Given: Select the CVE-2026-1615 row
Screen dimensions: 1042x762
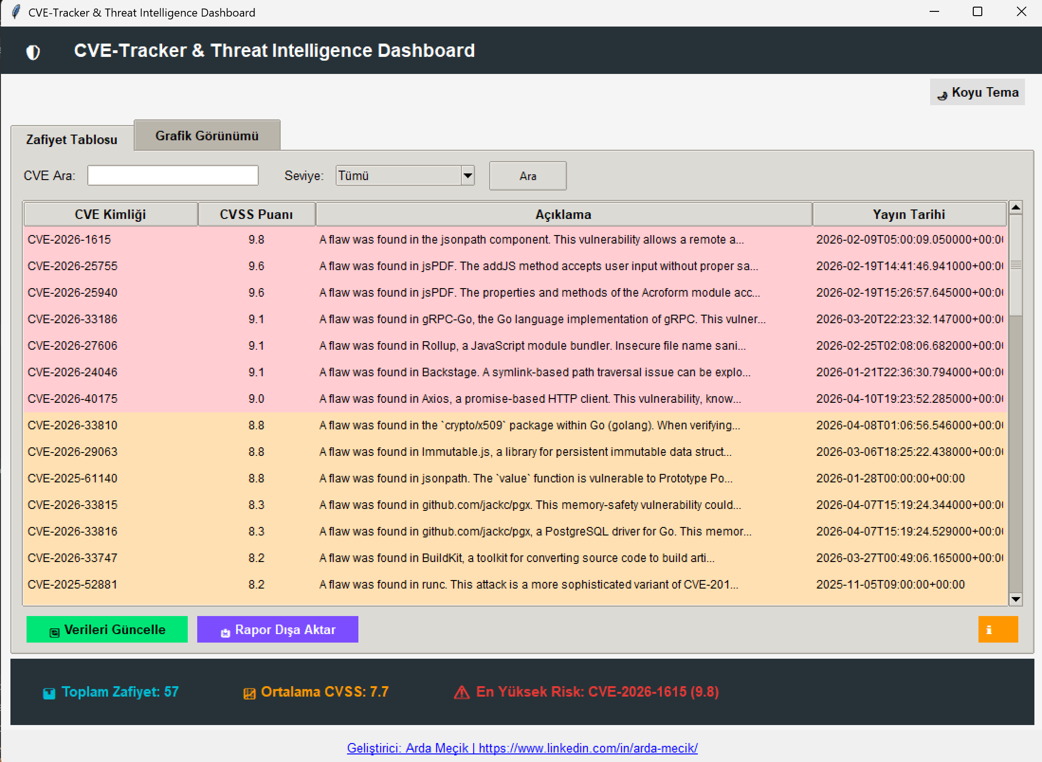Looking at the screenshot, I should coord(515,239).
